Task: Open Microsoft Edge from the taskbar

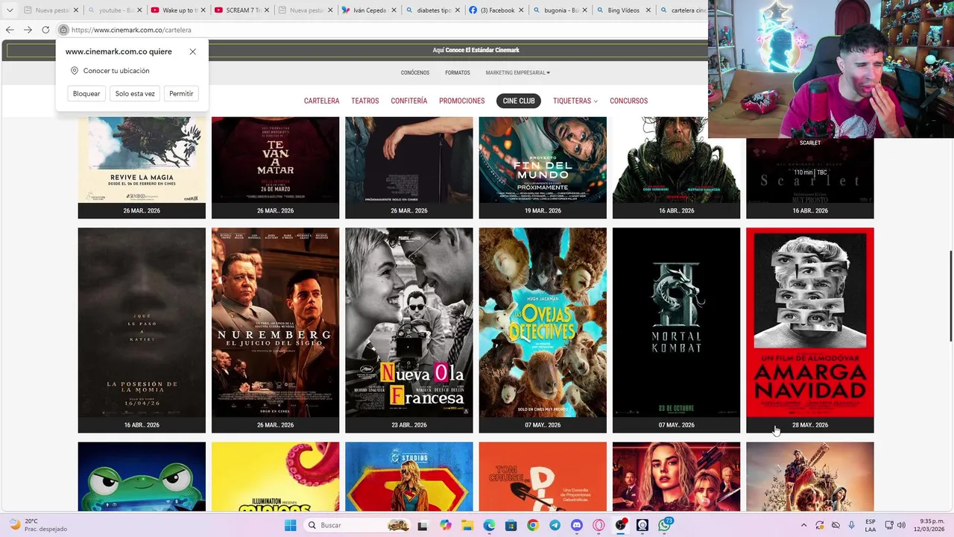Action: (x=489, y=525)
